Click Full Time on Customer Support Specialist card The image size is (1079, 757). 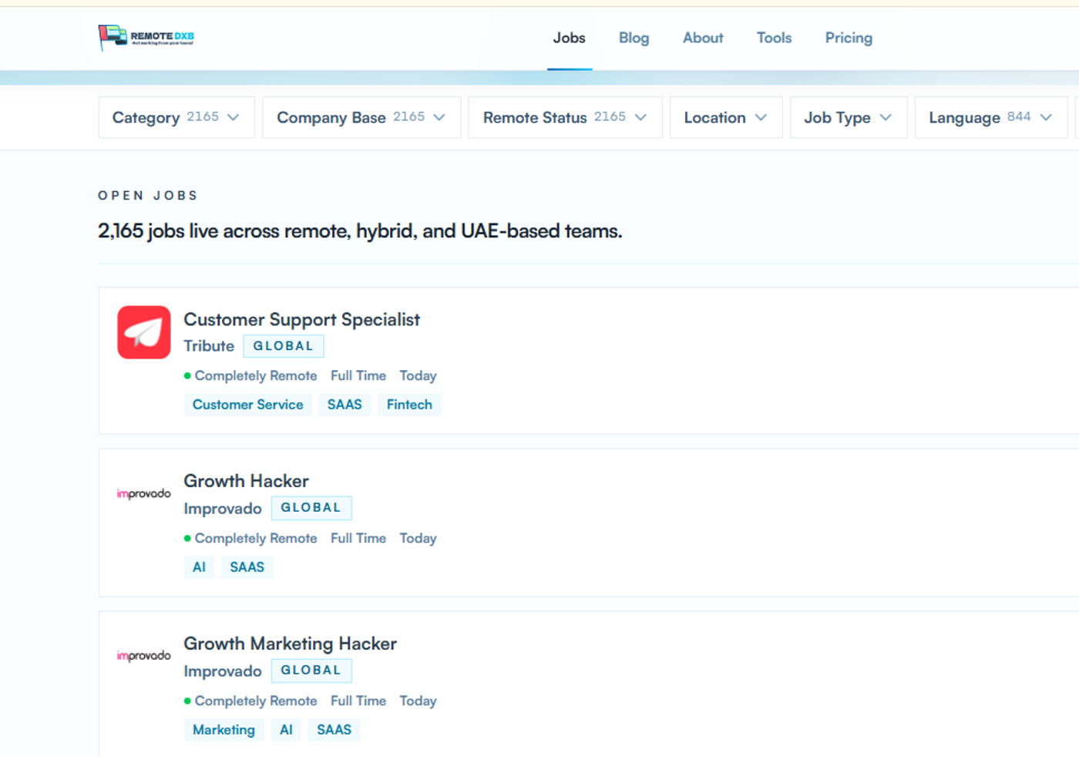coord(358,375)
